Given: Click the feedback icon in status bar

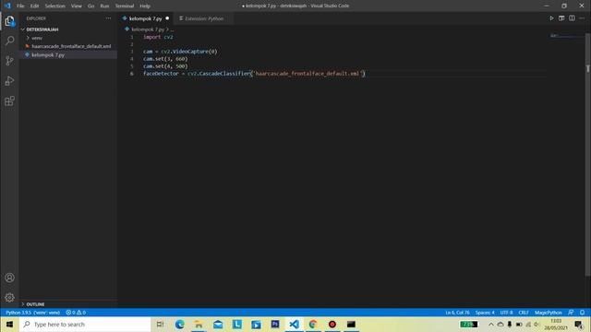Looking at the screenshot, I should coord(571,313).
